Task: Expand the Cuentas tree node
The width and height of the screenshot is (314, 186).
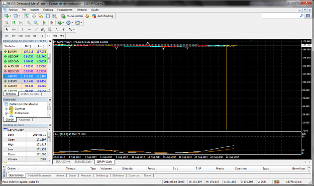Action: click(6, 109)
